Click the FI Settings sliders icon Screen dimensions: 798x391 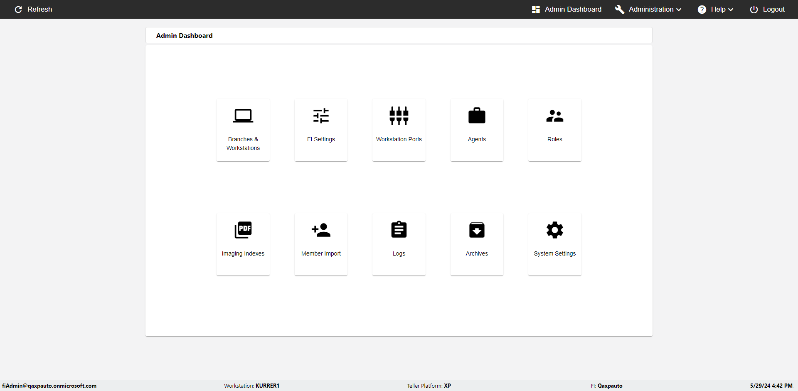(x=321, y=116)
